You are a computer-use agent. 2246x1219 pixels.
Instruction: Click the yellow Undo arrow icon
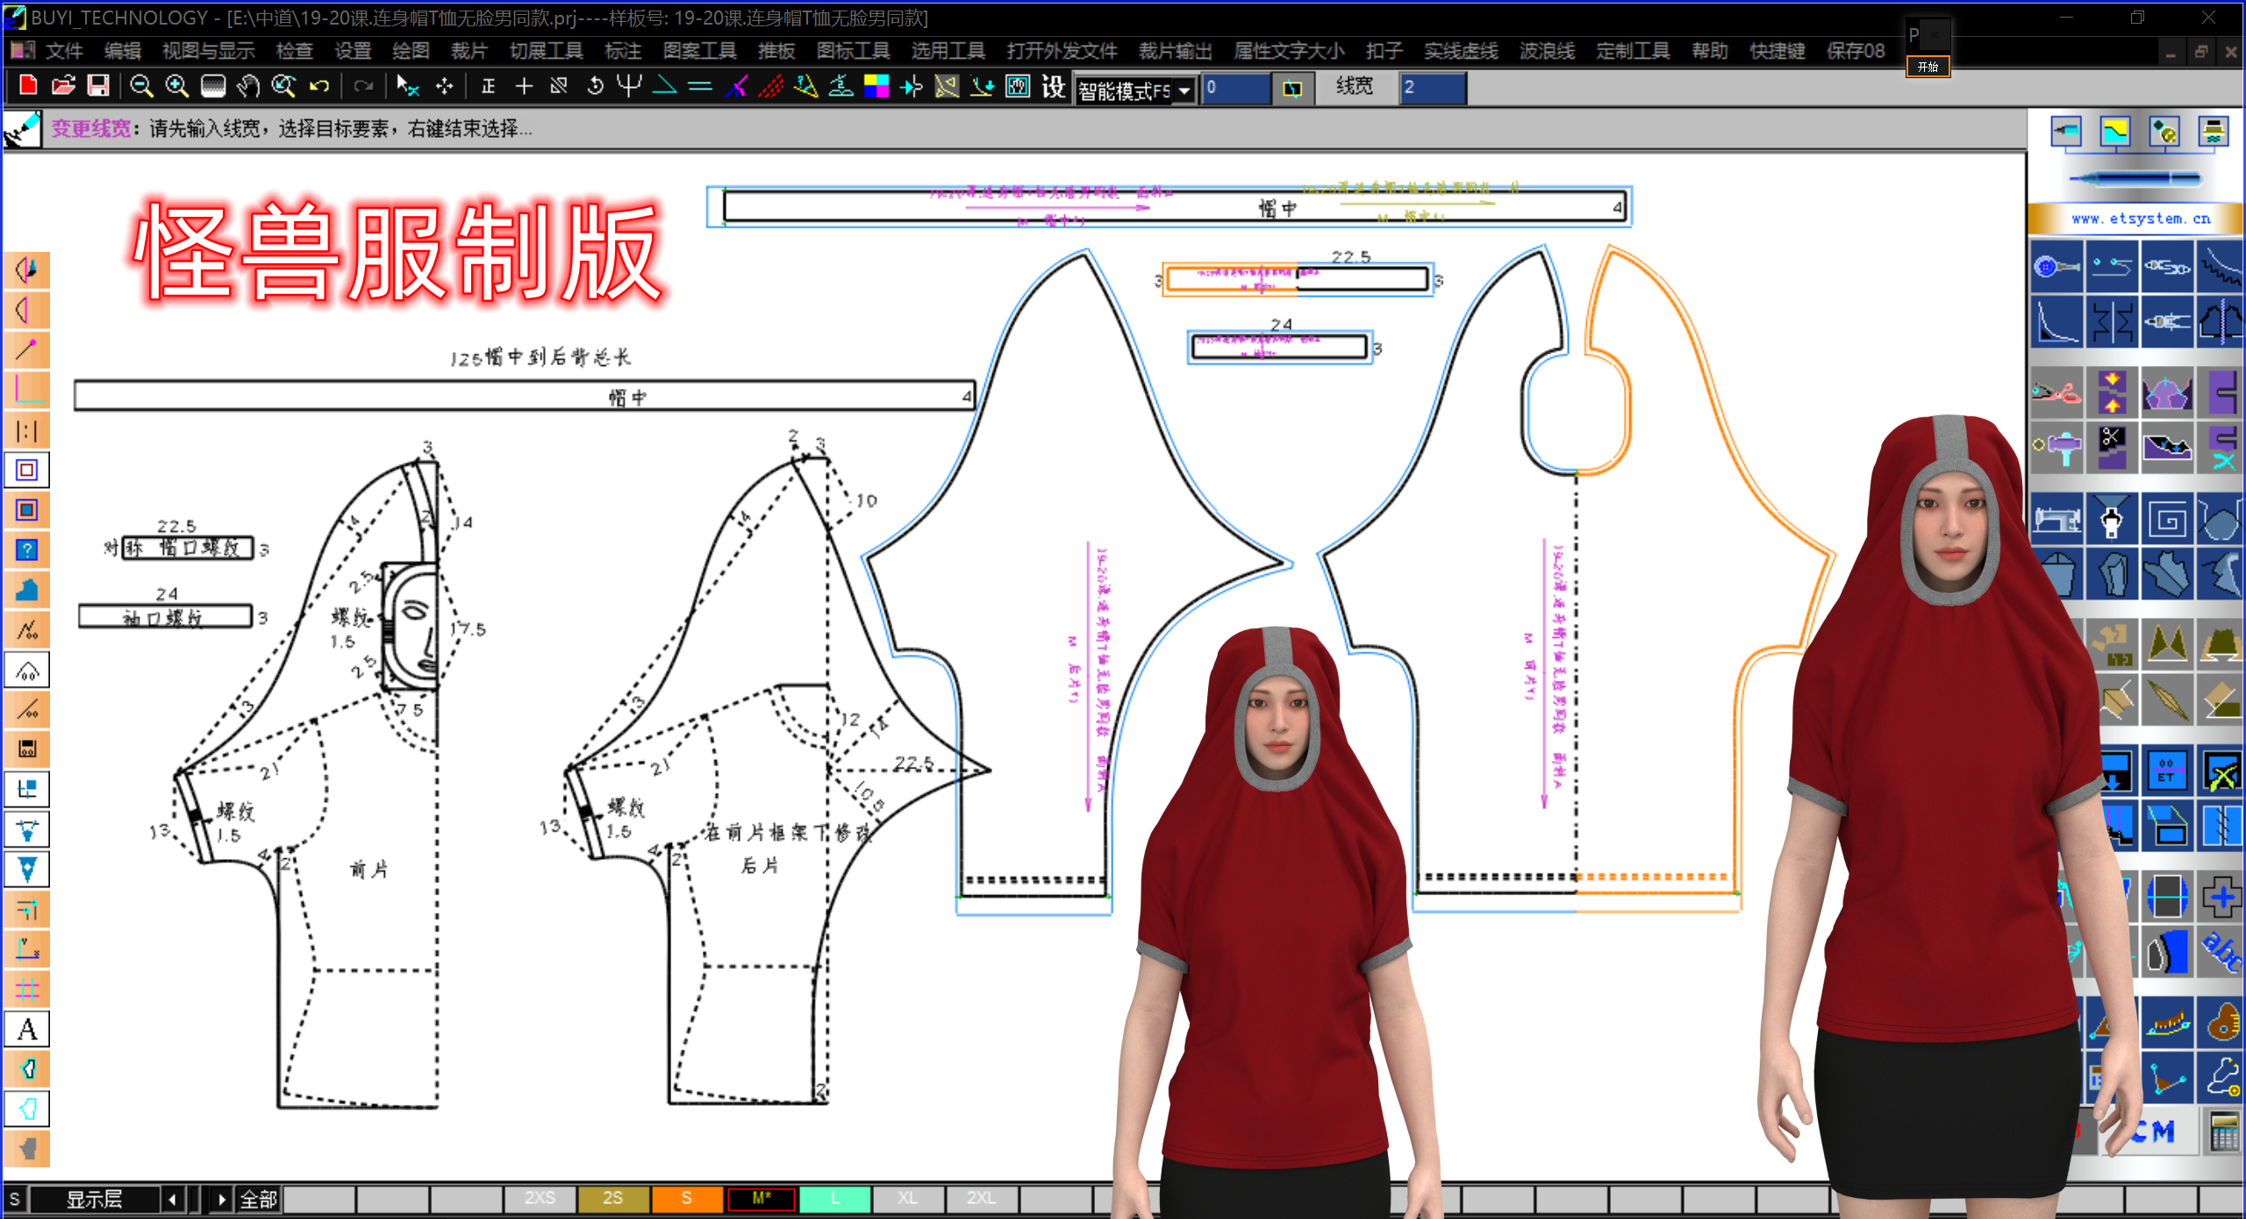coord(319,86)
